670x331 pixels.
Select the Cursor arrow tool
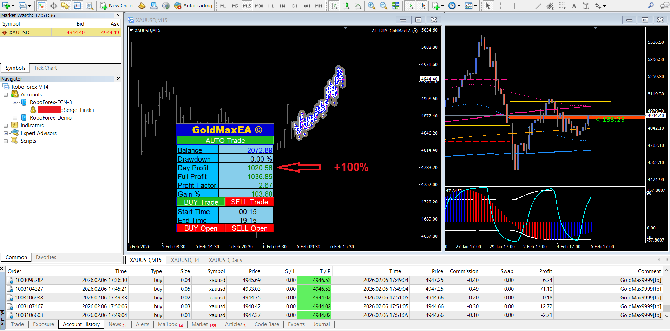[x=488, y=6]
